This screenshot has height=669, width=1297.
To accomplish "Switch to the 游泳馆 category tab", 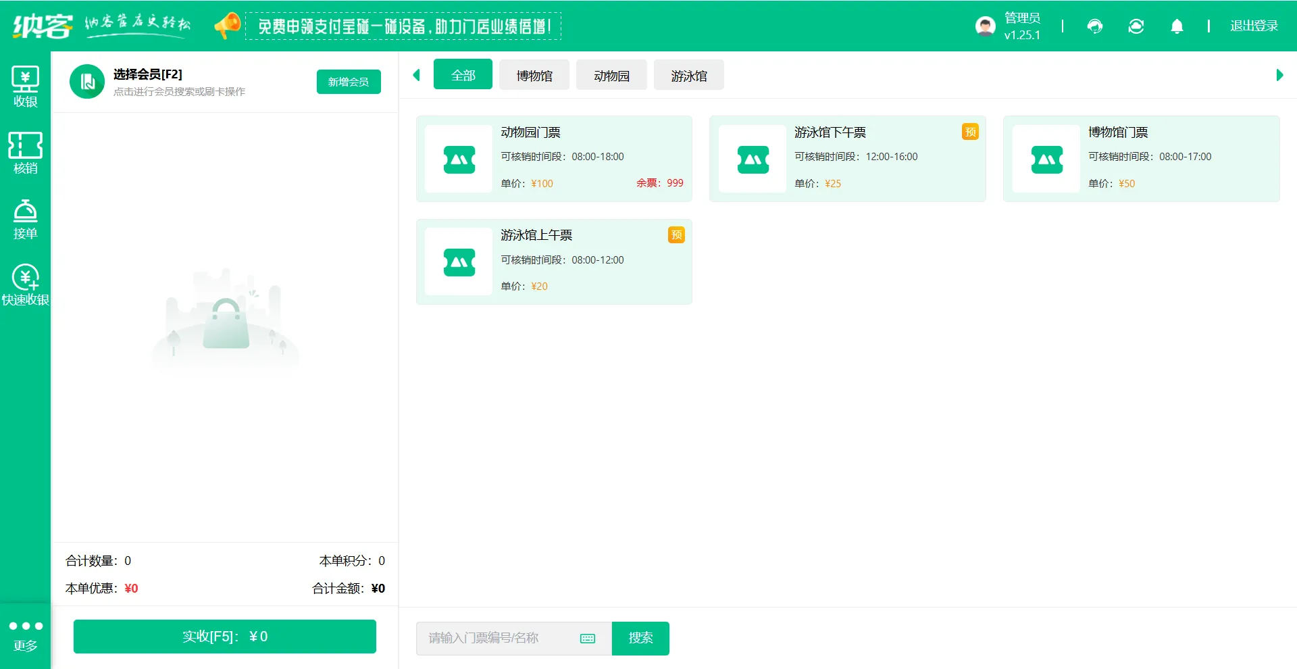I will click(688, 76).
